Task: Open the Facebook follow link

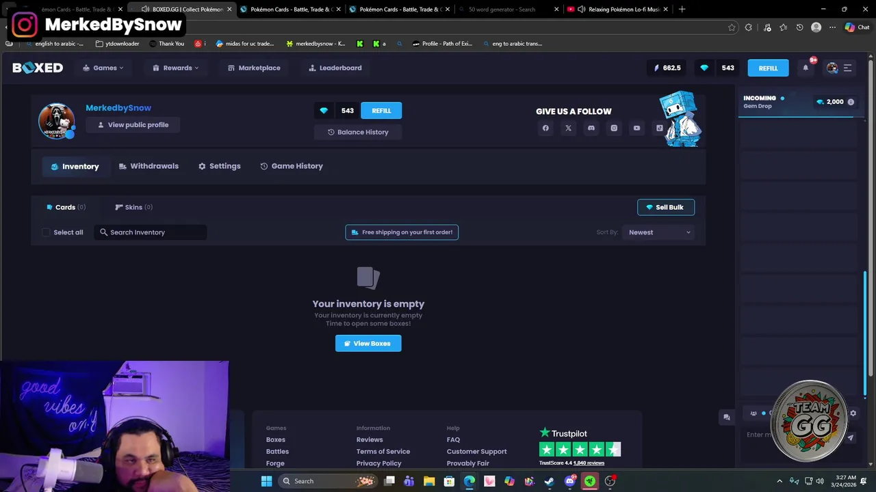Action: 545,128
